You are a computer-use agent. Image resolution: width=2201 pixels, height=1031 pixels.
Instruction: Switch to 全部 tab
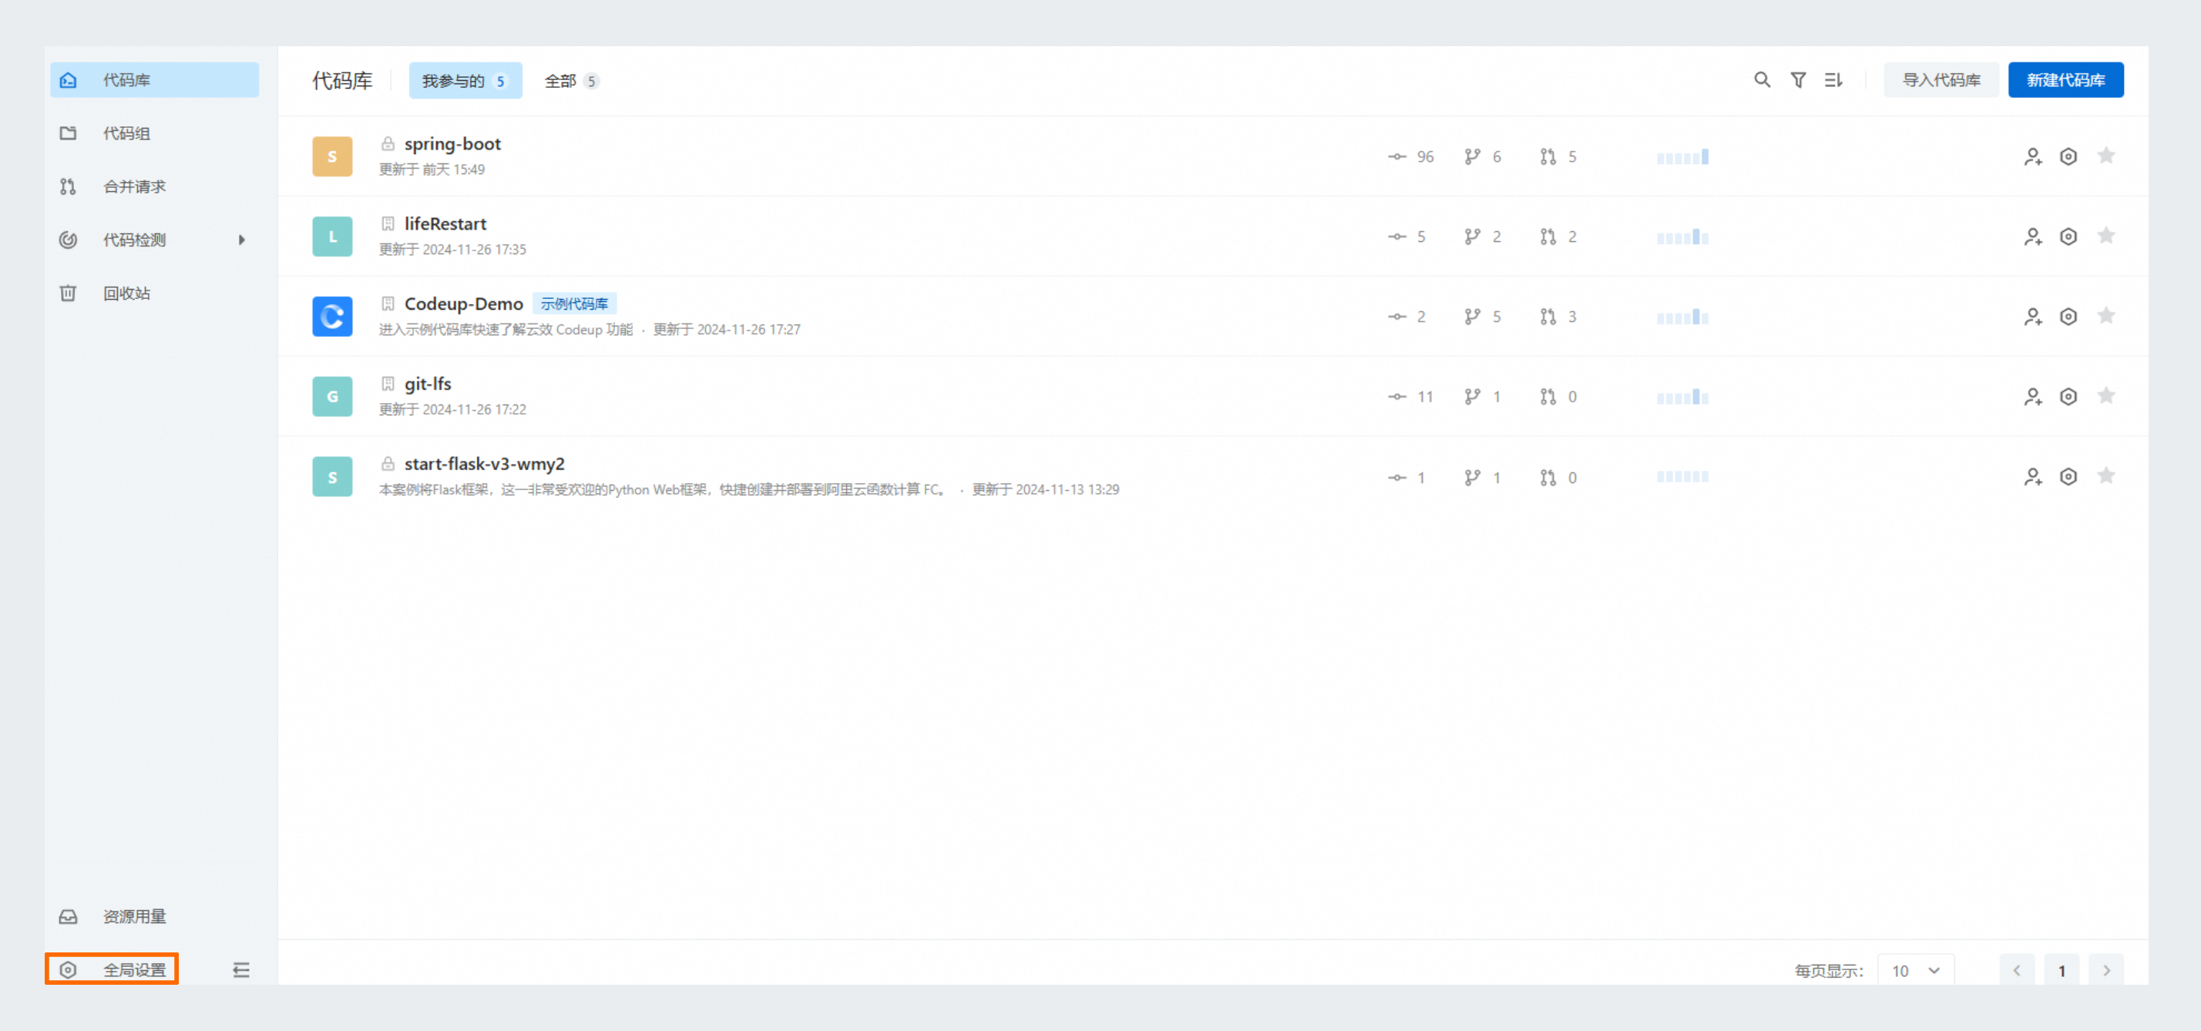coord(572,81)
